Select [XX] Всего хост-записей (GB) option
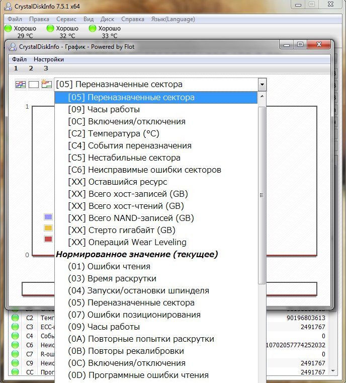This screenshot has width=346, height=383. [156, 194]
